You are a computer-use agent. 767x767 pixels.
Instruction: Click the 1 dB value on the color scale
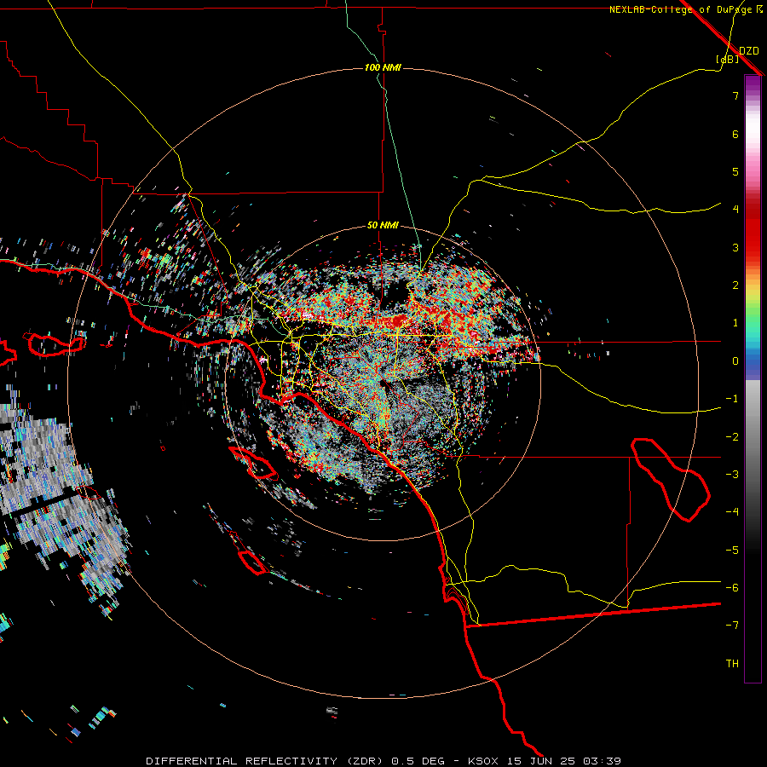pos(735,323)
